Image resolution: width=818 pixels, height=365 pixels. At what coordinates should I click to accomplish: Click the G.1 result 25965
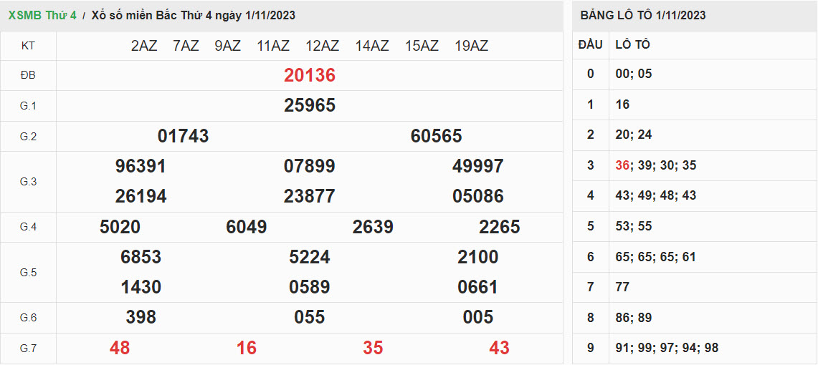pyautogui.click(x=310, y=105)
